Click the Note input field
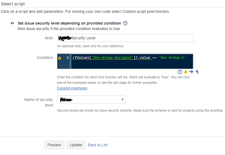Image resolution: width=225 pixels, height=155 pixels. (x=125, y=38)
